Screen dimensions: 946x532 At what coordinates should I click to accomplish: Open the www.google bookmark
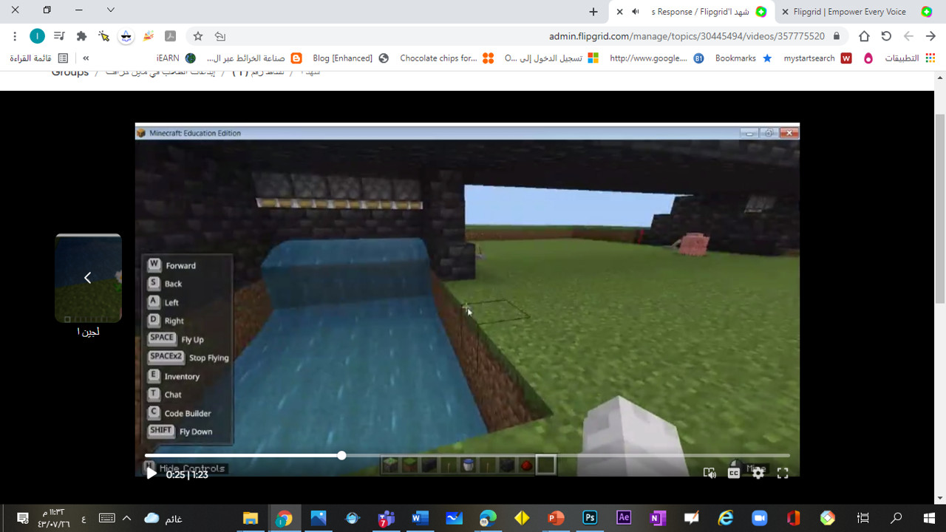pyautogui.click(x=656, y=58)
